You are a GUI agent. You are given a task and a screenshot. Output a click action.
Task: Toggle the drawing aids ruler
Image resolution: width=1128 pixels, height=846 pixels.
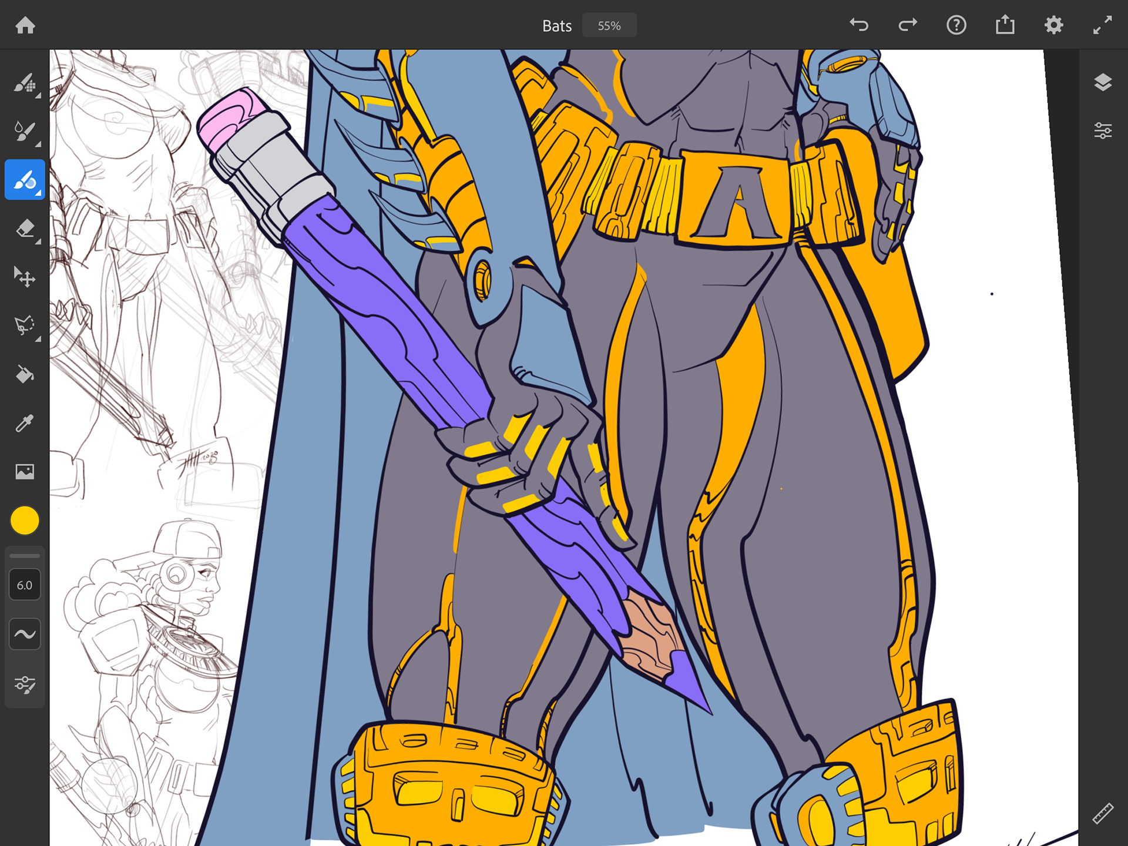point(1103,814)
